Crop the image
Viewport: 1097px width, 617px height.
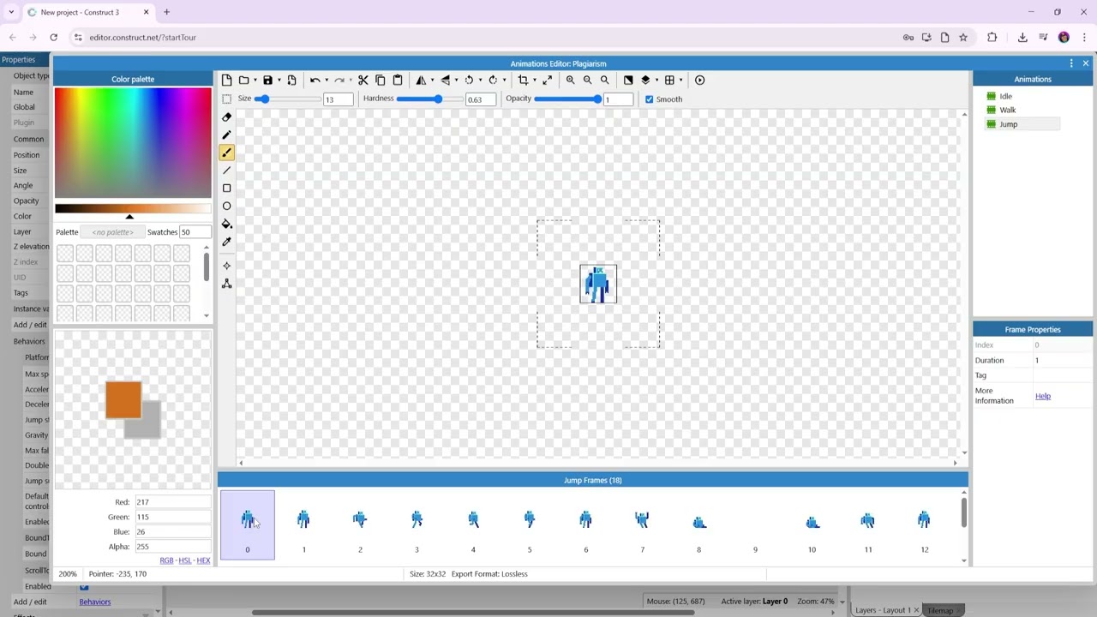click(523, 80)
